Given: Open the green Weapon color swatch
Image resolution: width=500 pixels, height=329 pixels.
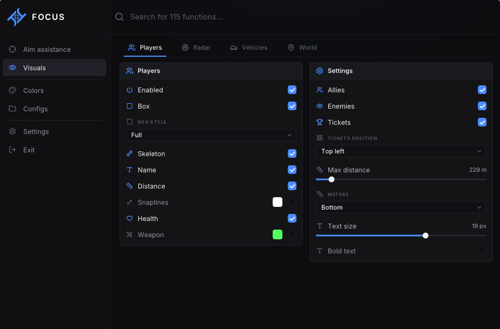Looking at the screenshot, I should [278, 234].
